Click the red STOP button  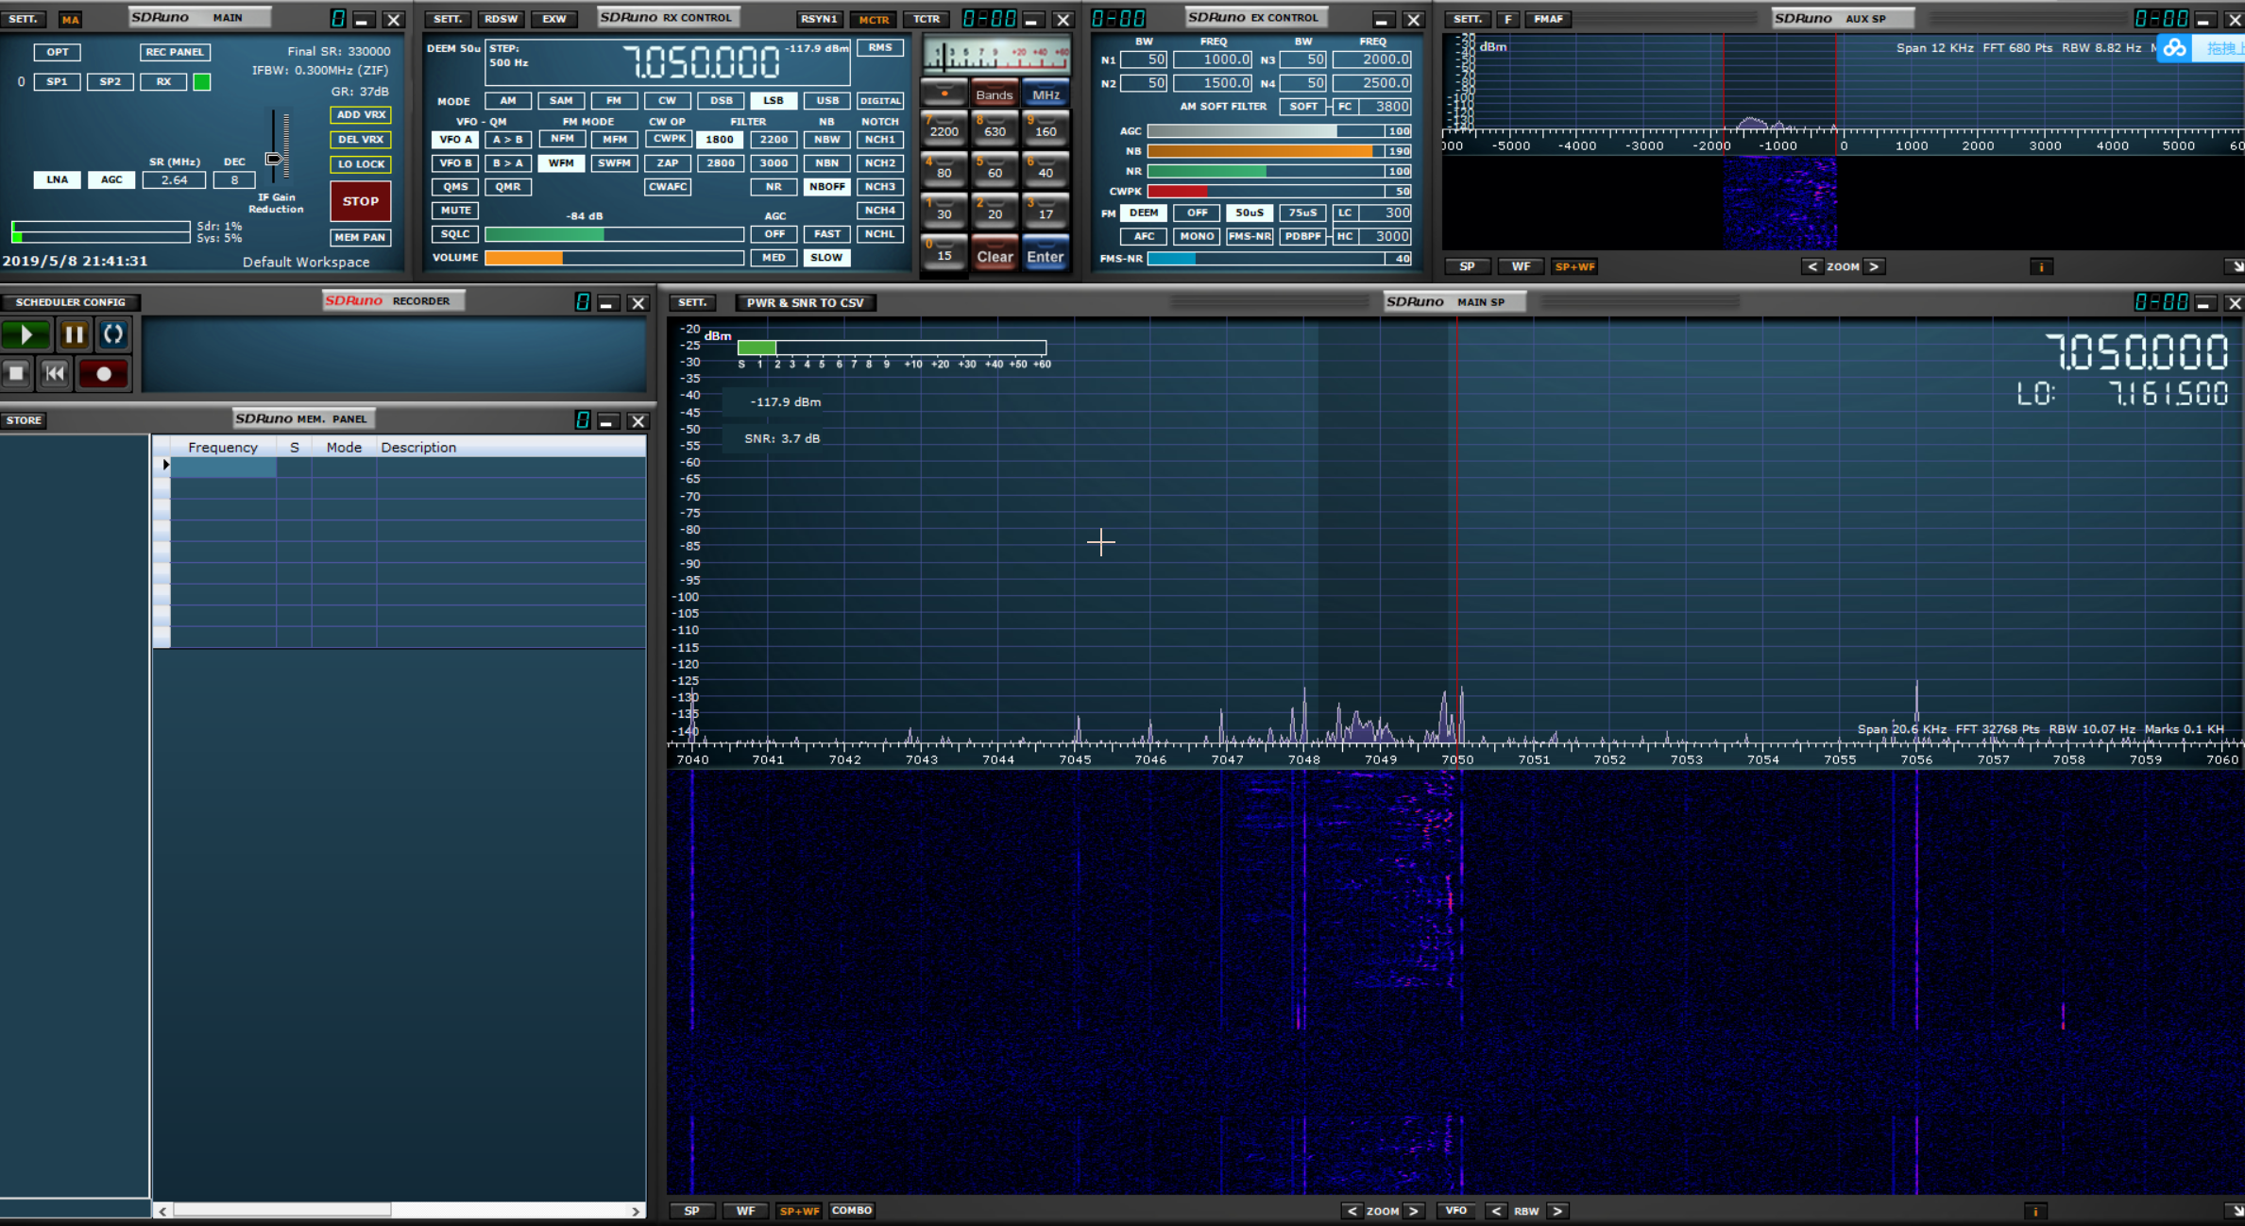click(360, 201)
